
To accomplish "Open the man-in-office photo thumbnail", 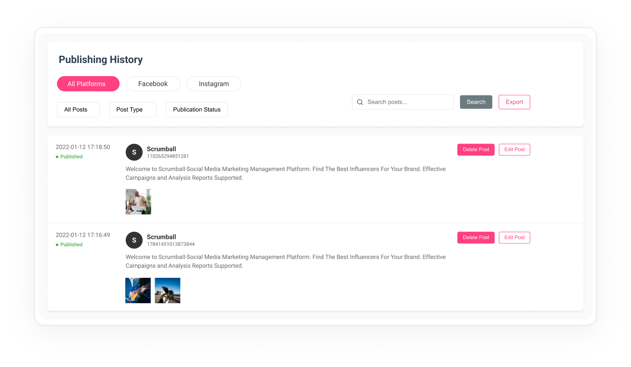I will coord(138,202).
